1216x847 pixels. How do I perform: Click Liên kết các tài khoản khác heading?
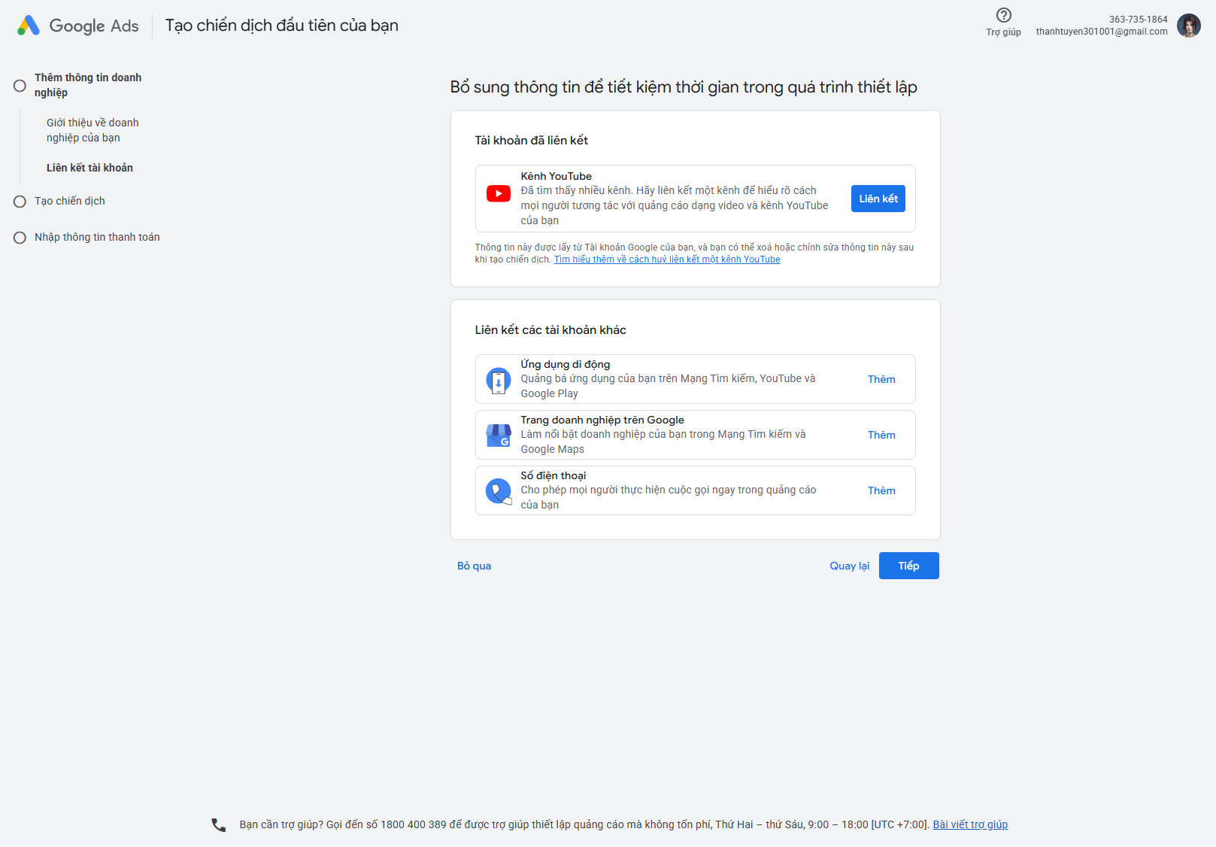[550, 329]
